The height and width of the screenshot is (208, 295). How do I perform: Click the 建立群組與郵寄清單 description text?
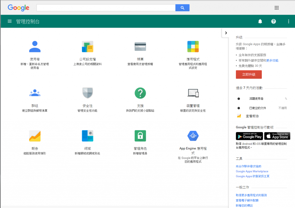coord(35,110)
